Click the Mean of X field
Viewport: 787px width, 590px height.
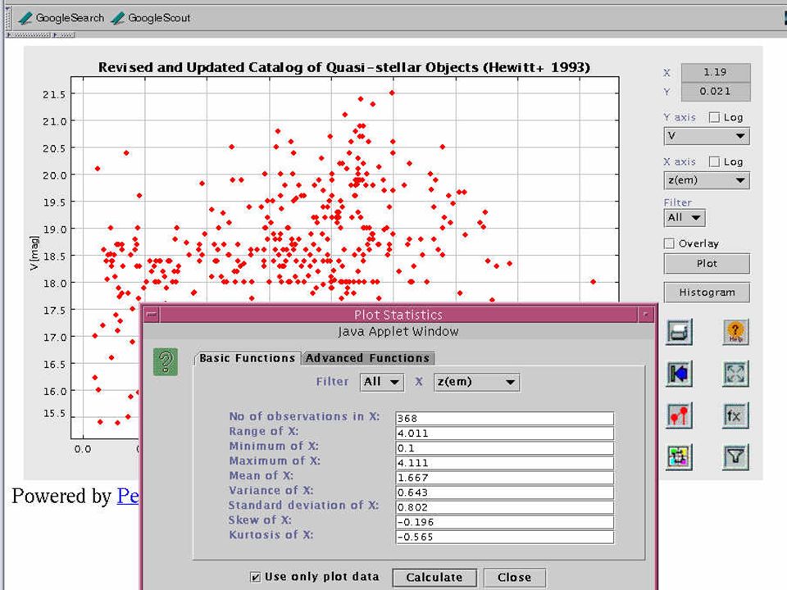(504, 478)
